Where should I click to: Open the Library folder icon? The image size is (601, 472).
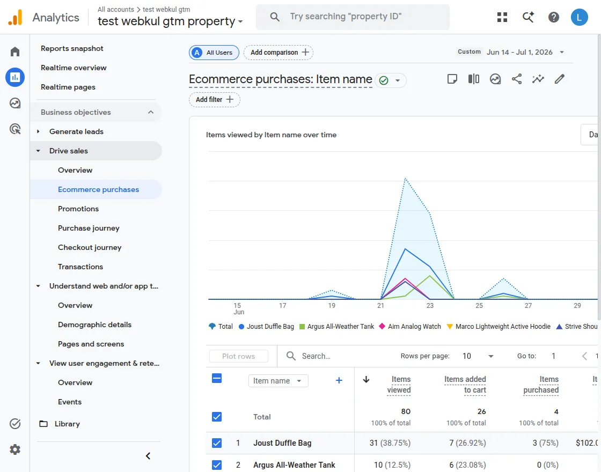43,424
